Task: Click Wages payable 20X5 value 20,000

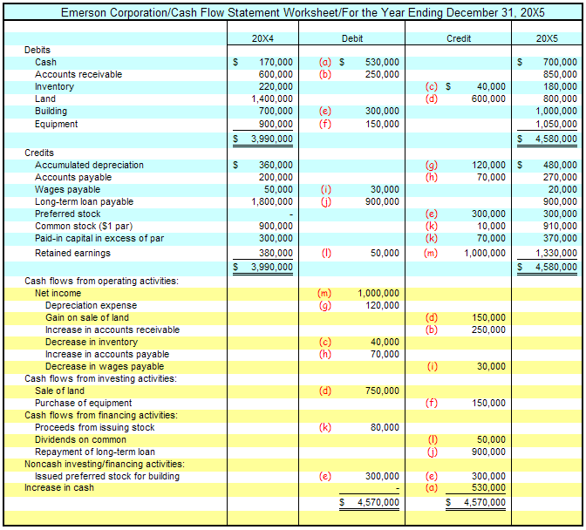Action: [x=562, y=190]
